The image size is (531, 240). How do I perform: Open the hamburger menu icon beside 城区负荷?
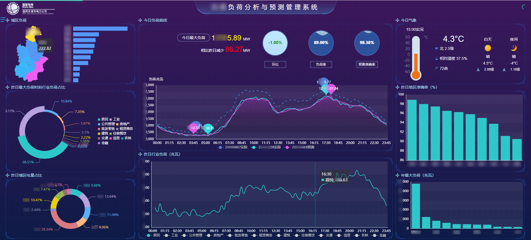click(x=3, y=20)
